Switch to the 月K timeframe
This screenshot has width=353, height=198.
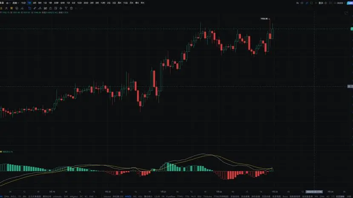point(132,3)
